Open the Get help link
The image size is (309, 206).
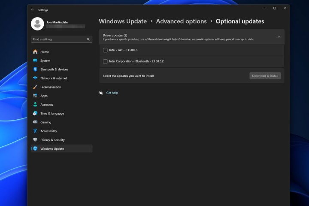tap(112, 93)
